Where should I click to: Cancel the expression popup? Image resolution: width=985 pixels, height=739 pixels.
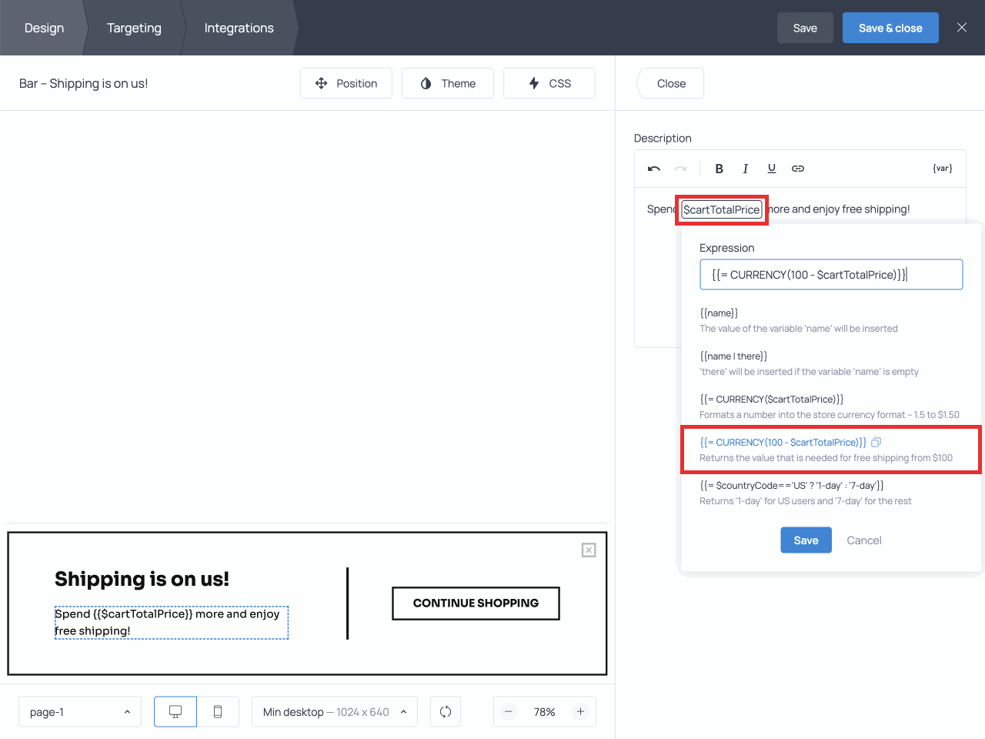tap(863, 540)
